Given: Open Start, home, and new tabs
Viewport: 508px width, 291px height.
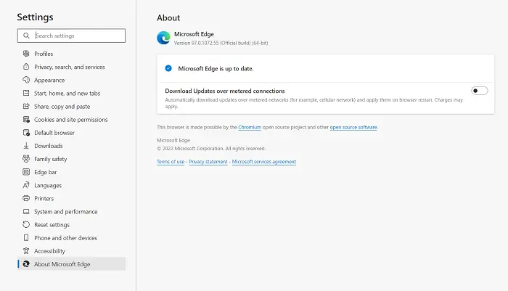Looking at the screenshot, I should 71,93.
